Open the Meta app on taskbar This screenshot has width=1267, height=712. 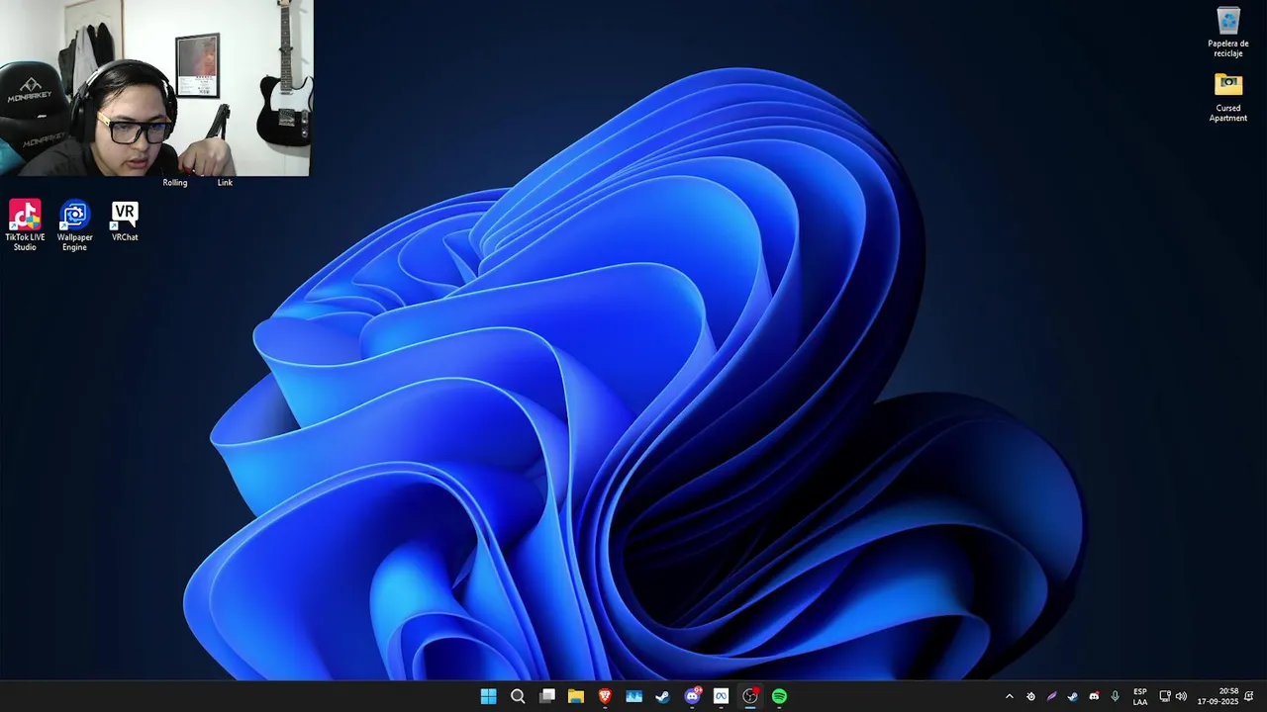coord(722,696)
